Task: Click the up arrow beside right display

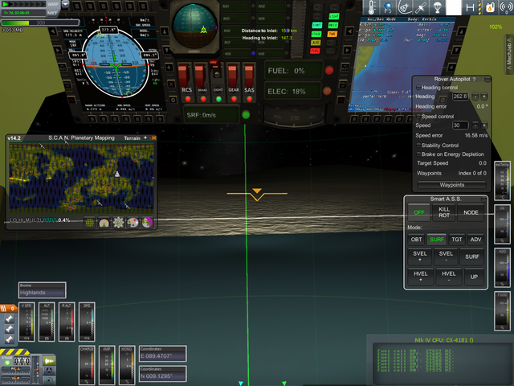Action: pyautogui.click(x=462, y=31)
